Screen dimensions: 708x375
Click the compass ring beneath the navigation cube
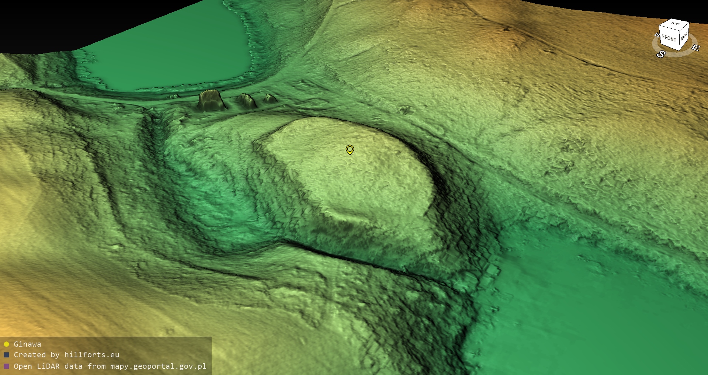[x=678, y=53]
